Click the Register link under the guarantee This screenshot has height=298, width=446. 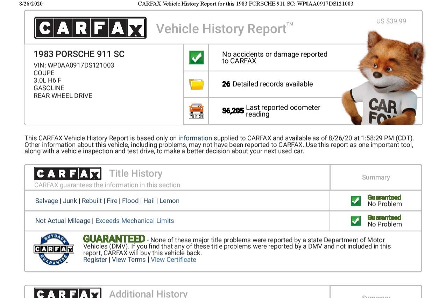[x=95, y=259]
